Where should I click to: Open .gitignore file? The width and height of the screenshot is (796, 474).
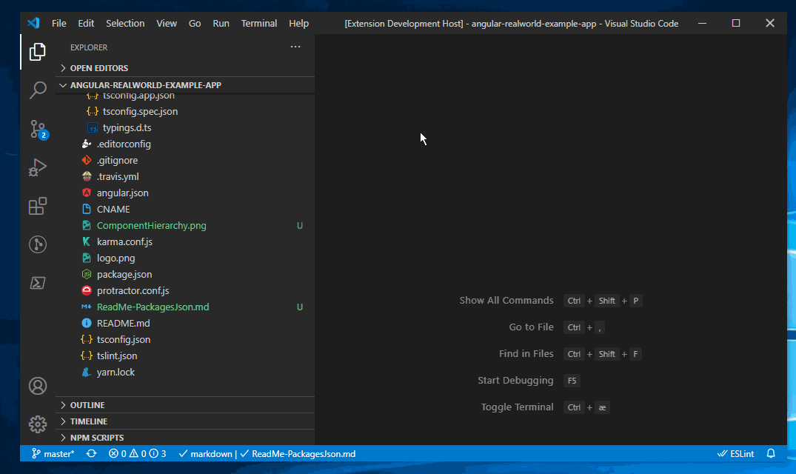click(185, 160)
